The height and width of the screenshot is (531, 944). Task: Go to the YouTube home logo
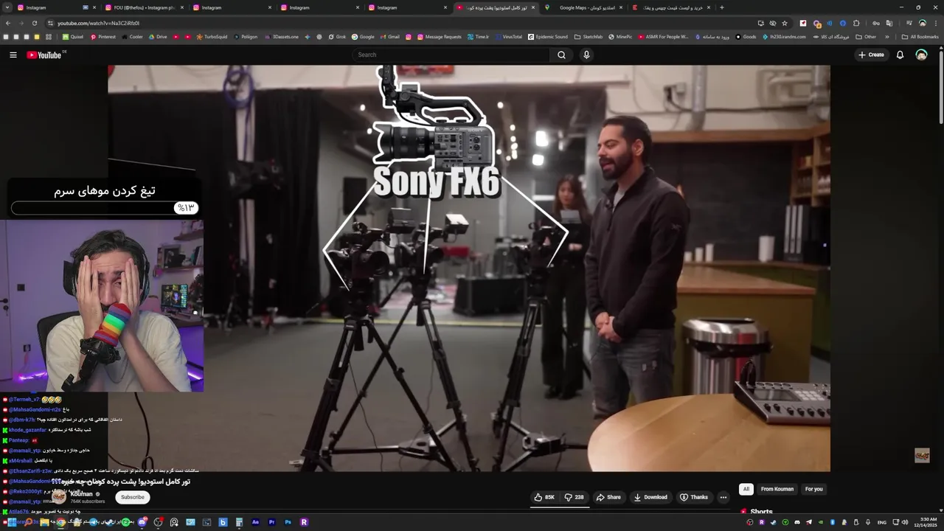click(x=44, y=55)
